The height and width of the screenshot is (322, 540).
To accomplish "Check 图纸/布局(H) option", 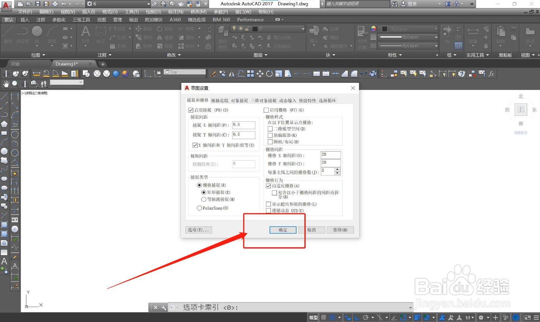I will click(x=270, y=142).
